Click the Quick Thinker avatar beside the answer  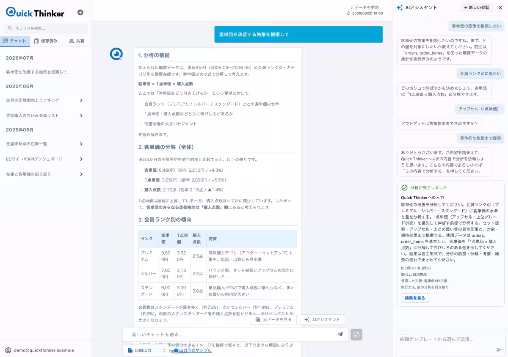116,54
